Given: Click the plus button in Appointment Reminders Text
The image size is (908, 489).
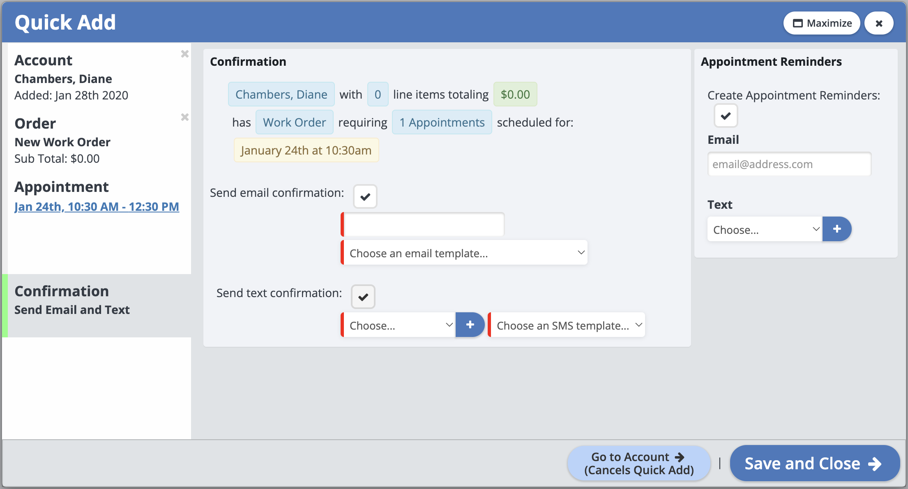Looking at the screenshot, I should tap(837, 229).
